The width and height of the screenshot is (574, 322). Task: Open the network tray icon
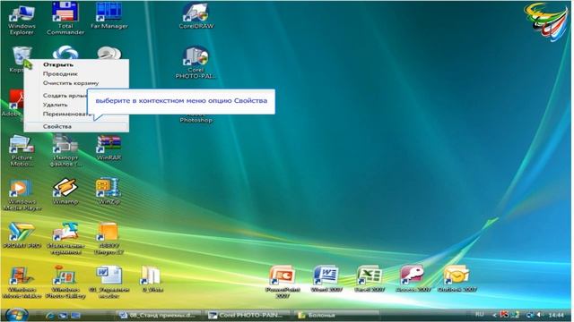[529, 315]
